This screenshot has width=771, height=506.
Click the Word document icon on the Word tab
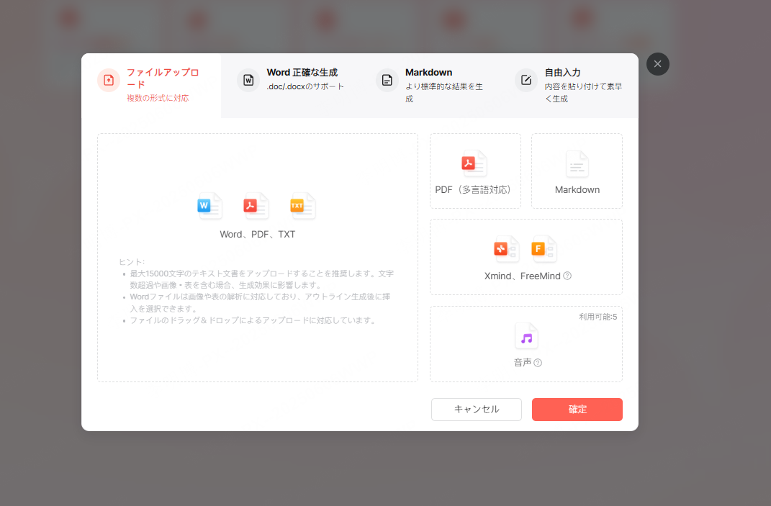248,80
